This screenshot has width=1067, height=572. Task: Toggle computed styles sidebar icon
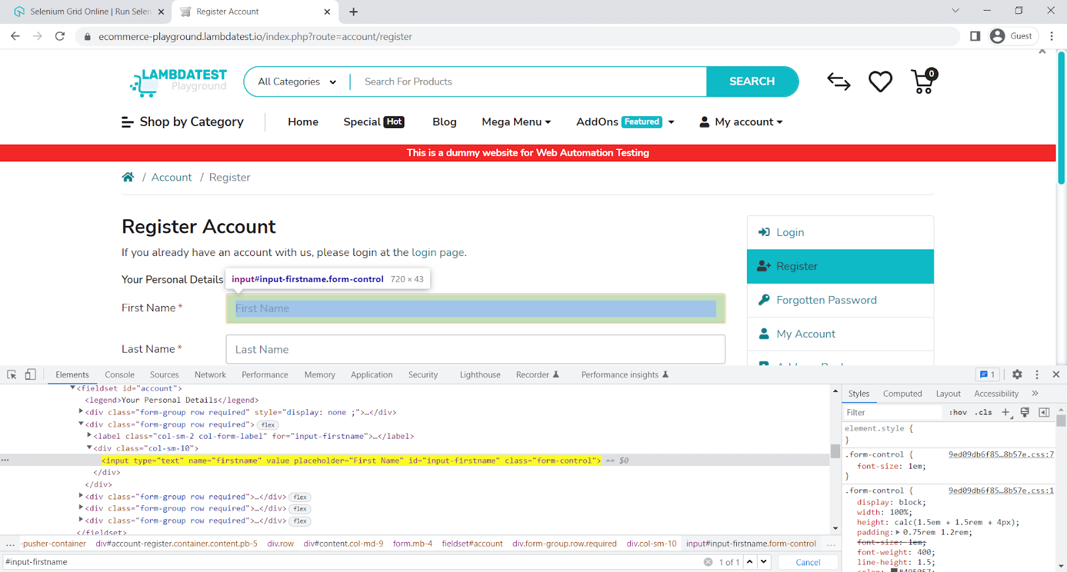1044,412
